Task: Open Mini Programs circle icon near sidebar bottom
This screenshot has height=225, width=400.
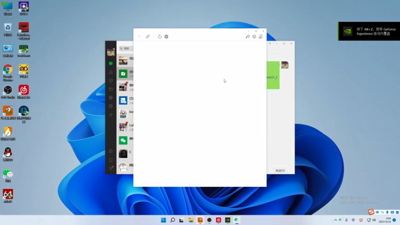Action: point(110,151)
